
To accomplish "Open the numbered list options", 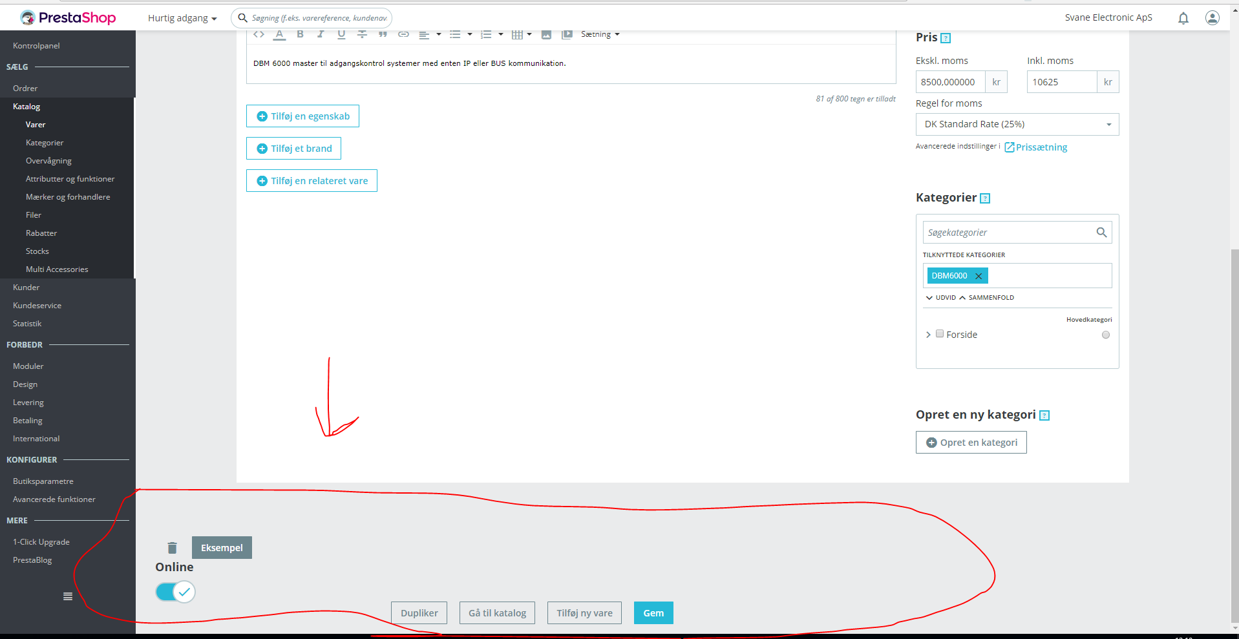I will 492,34.
